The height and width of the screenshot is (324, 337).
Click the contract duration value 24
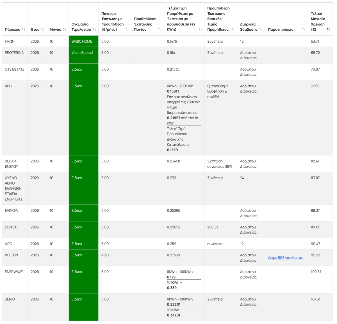coord(242,178)
